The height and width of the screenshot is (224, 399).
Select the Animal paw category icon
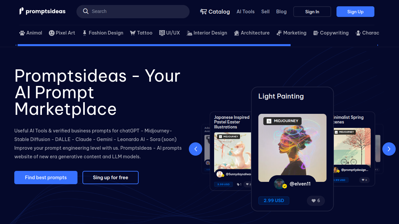click(22, 33)
